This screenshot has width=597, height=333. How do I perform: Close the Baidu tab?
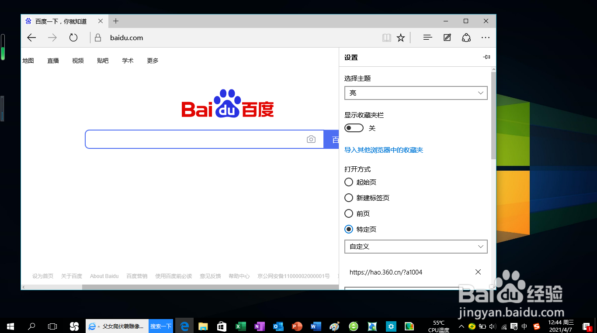pyautogui.click(x=101, y=21)
